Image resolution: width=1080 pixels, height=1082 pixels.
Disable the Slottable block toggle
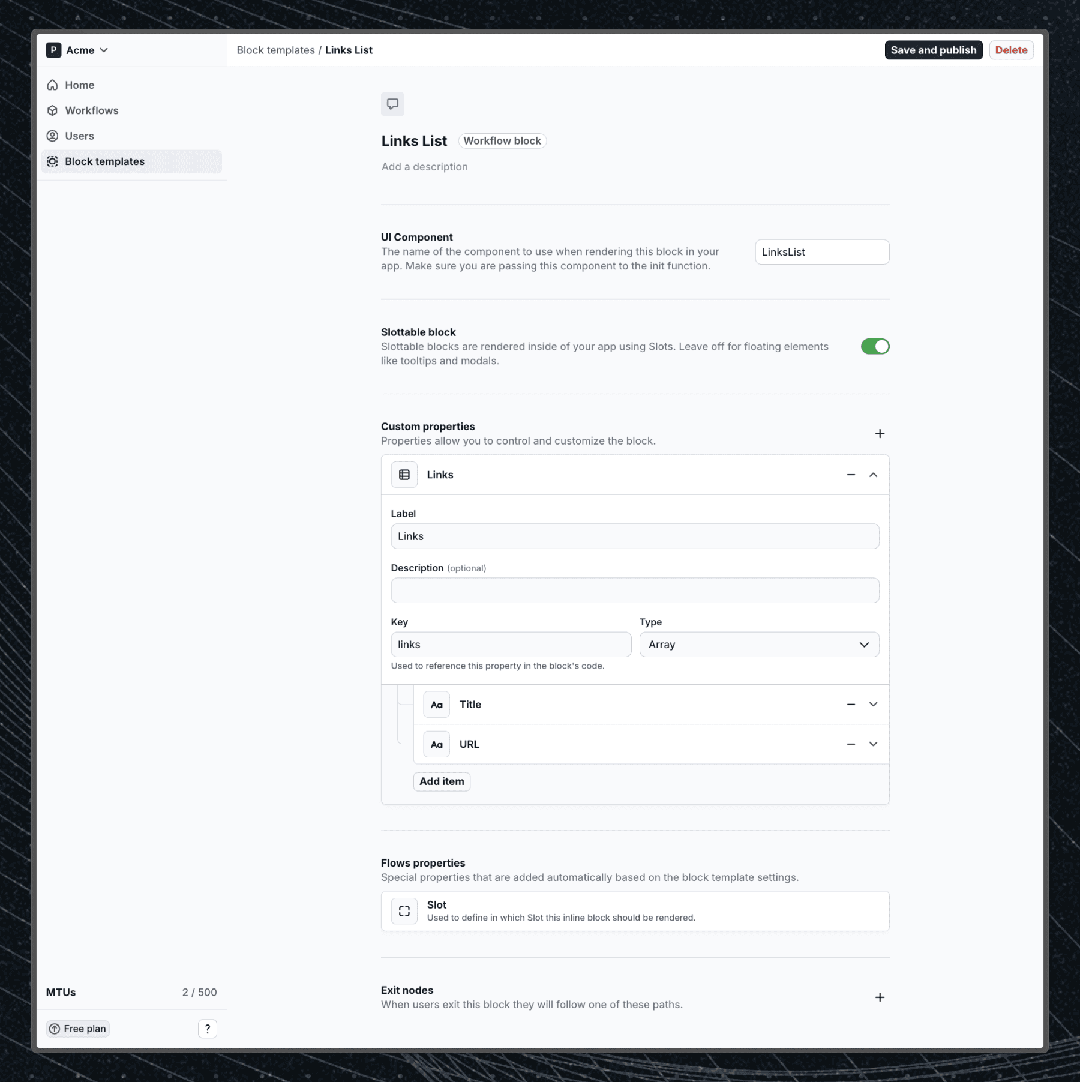875,346
